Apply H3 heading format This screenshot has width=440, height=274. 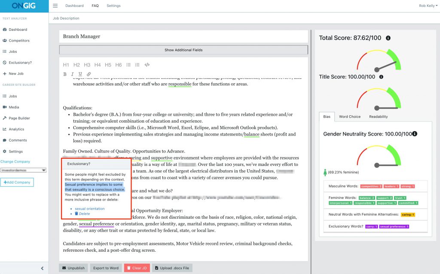coord(87,65)
